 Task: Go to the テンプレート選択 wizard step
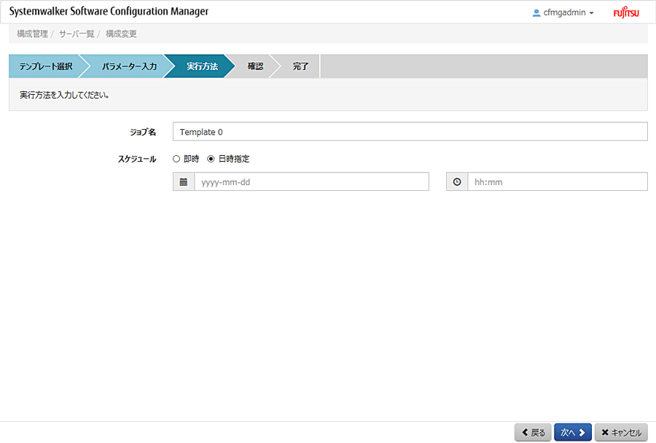pos(45,66)
